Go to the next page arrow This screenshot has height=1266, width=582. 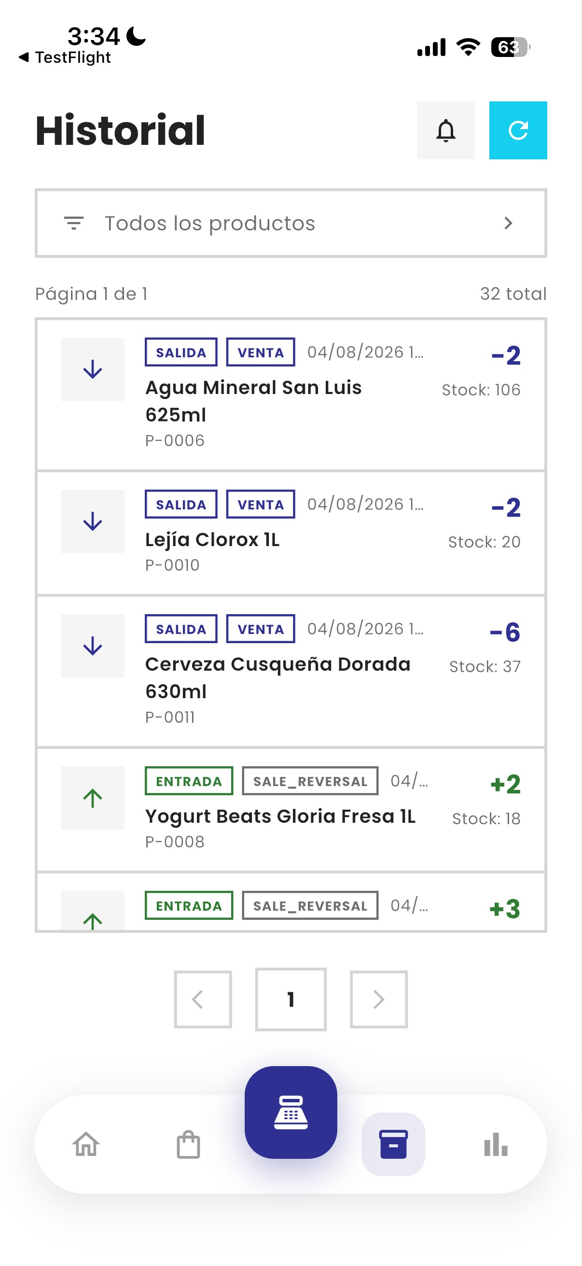click(x=379, y=999)
